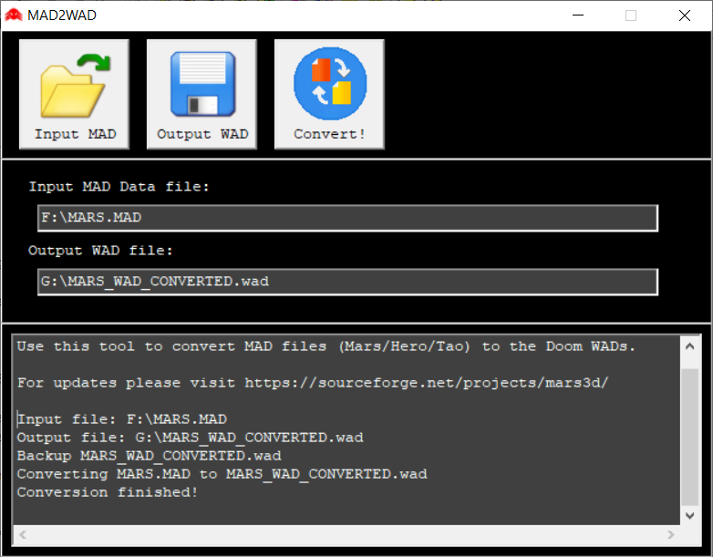Click the 'Use this tool to convert' line
713x557 pixels.
326,346
